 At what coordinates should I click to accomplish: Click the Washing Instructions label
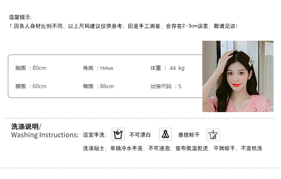(x=45, y=135)
